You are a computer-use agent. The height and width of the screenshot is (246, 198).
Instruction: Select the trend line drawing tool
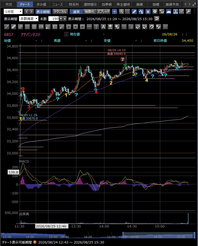click(x=6, y=27)
